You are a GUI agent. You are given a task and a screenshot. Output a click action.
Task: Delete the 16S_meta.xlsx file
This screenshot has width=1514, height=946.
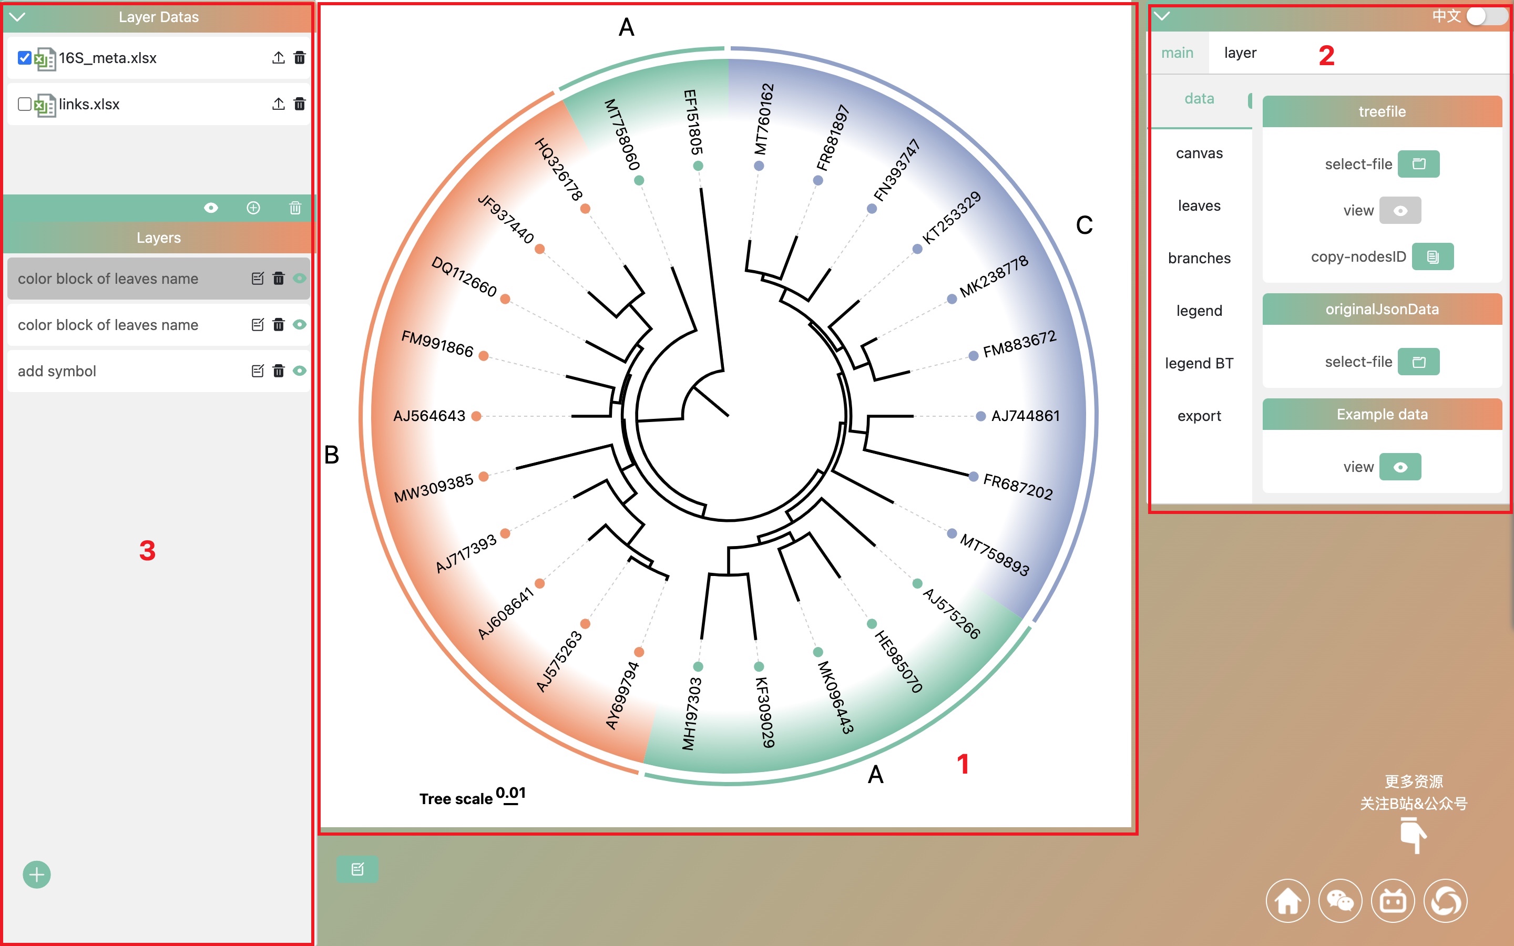tap(300, 58)
